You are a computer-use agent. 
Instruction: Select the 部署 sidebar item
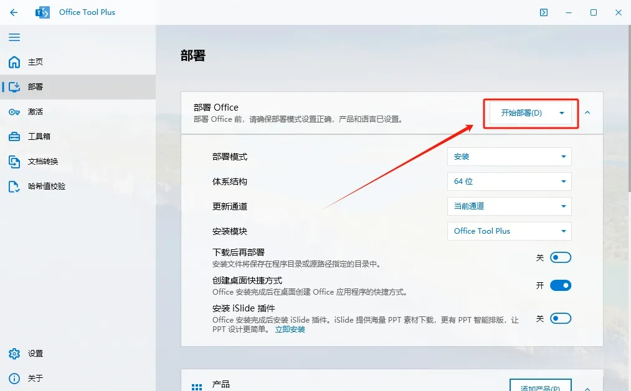tap(78, 86)
